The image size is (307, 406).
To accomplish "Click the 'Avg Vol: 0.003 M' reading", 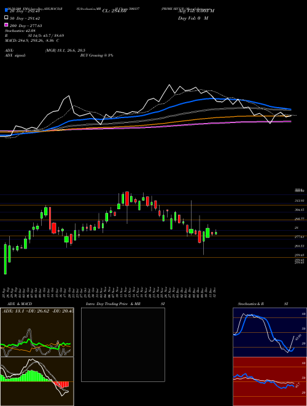I will [196, 11].
